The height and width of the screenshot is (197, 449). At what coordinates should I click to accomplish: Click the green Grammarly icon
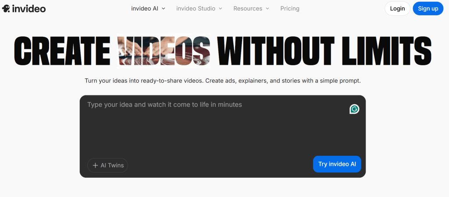[354, 109]
